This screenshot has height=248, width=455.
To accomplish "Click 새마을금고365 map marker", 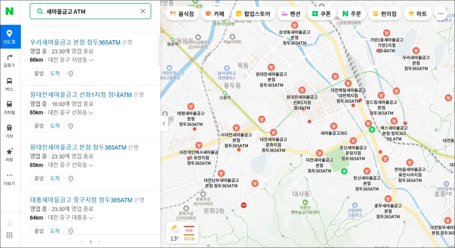I will click(334, 126).
